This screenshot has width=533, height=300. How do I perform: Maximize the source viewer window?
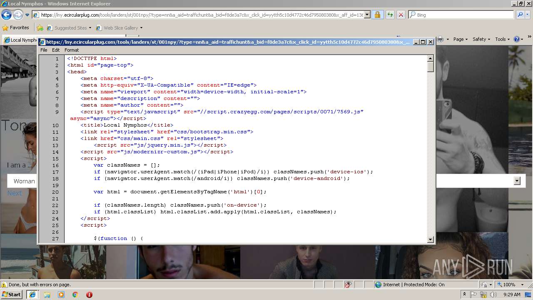[423, 42]
